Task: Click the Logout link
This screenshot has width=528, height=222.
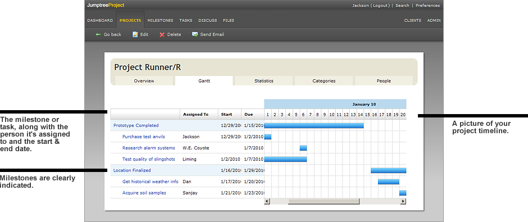Action: point(380,6)
